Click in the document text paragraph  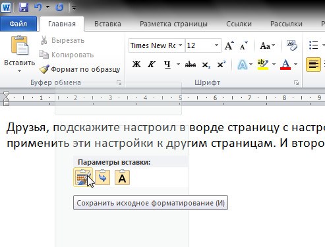pos(165,136)
